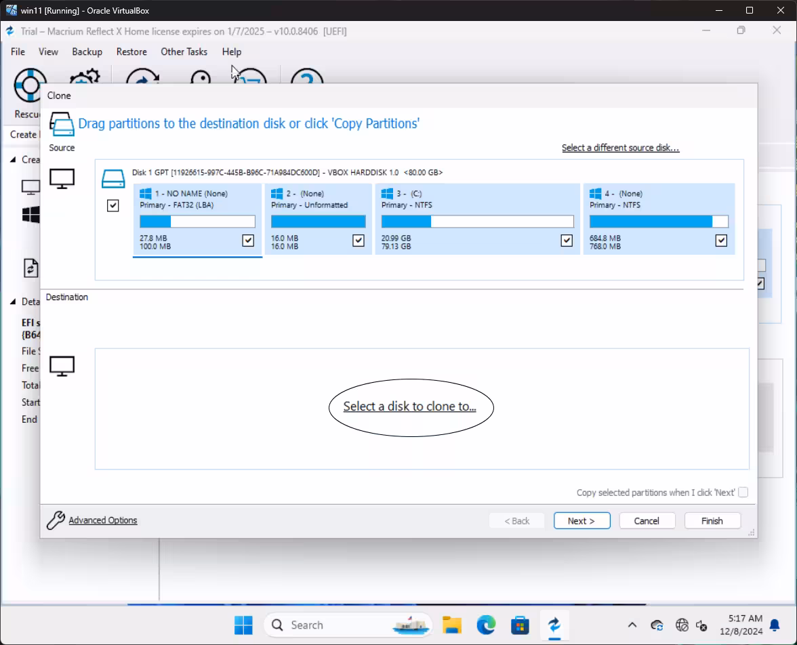Image resolution: width=797 pixels, height=645 pixels.
Task: Click the OneDrive cloud tray icon
Action: (657, 625)
